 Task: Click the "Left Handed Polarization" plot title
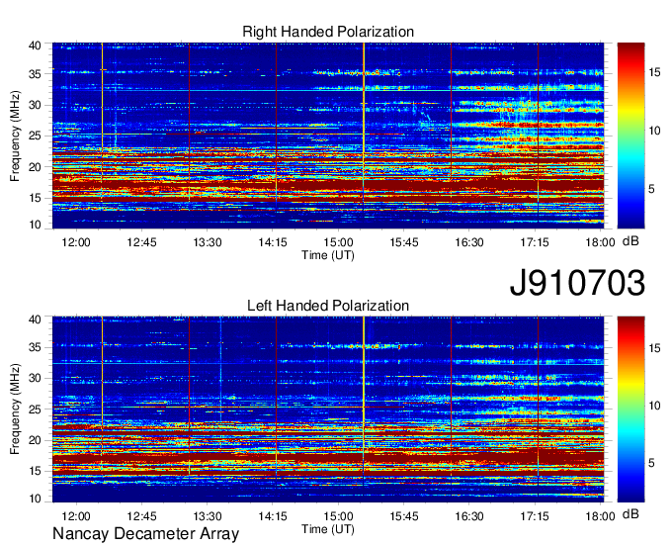click(328, 306)
